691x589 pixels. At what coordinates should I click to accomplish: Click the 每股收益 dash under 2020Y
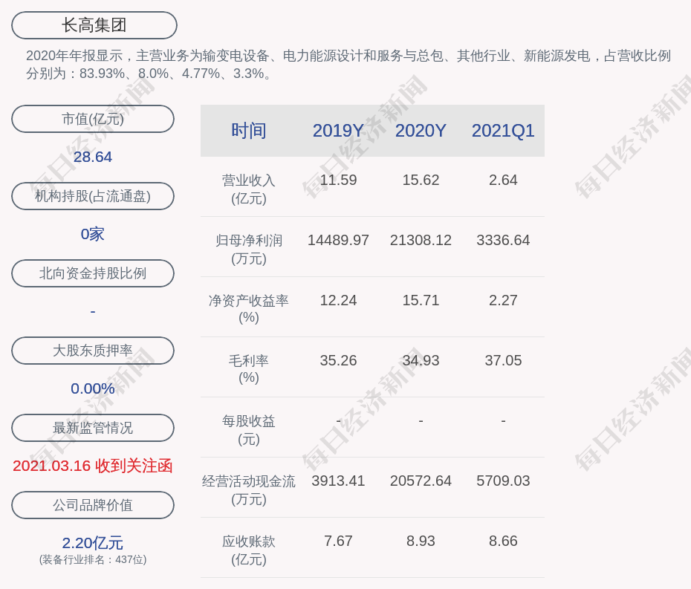point(421,421)
